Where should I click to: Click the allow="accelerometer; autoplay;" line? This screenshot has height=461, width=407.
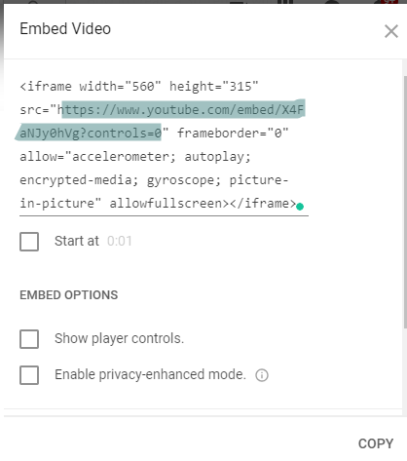(135, 157)
